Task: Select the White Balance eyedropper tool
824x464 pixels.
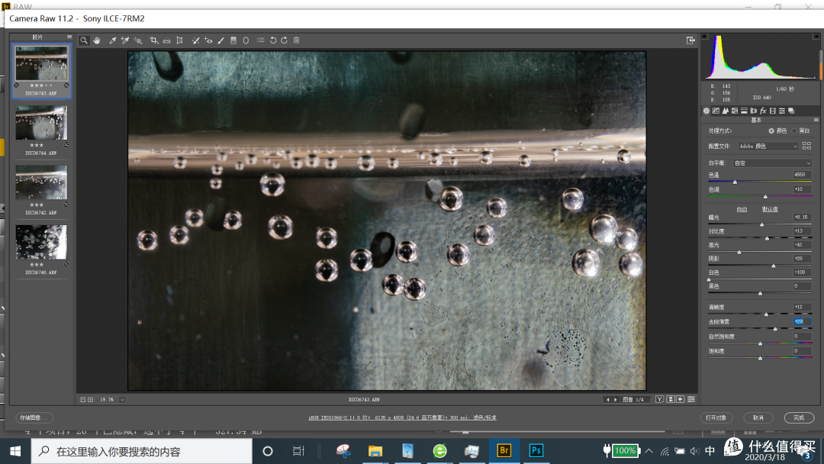Action: click(x=112, y=40)
